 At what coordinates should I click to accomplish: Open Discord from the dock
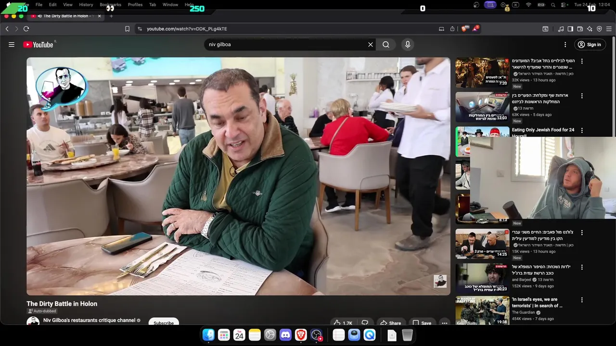point(285,335)
